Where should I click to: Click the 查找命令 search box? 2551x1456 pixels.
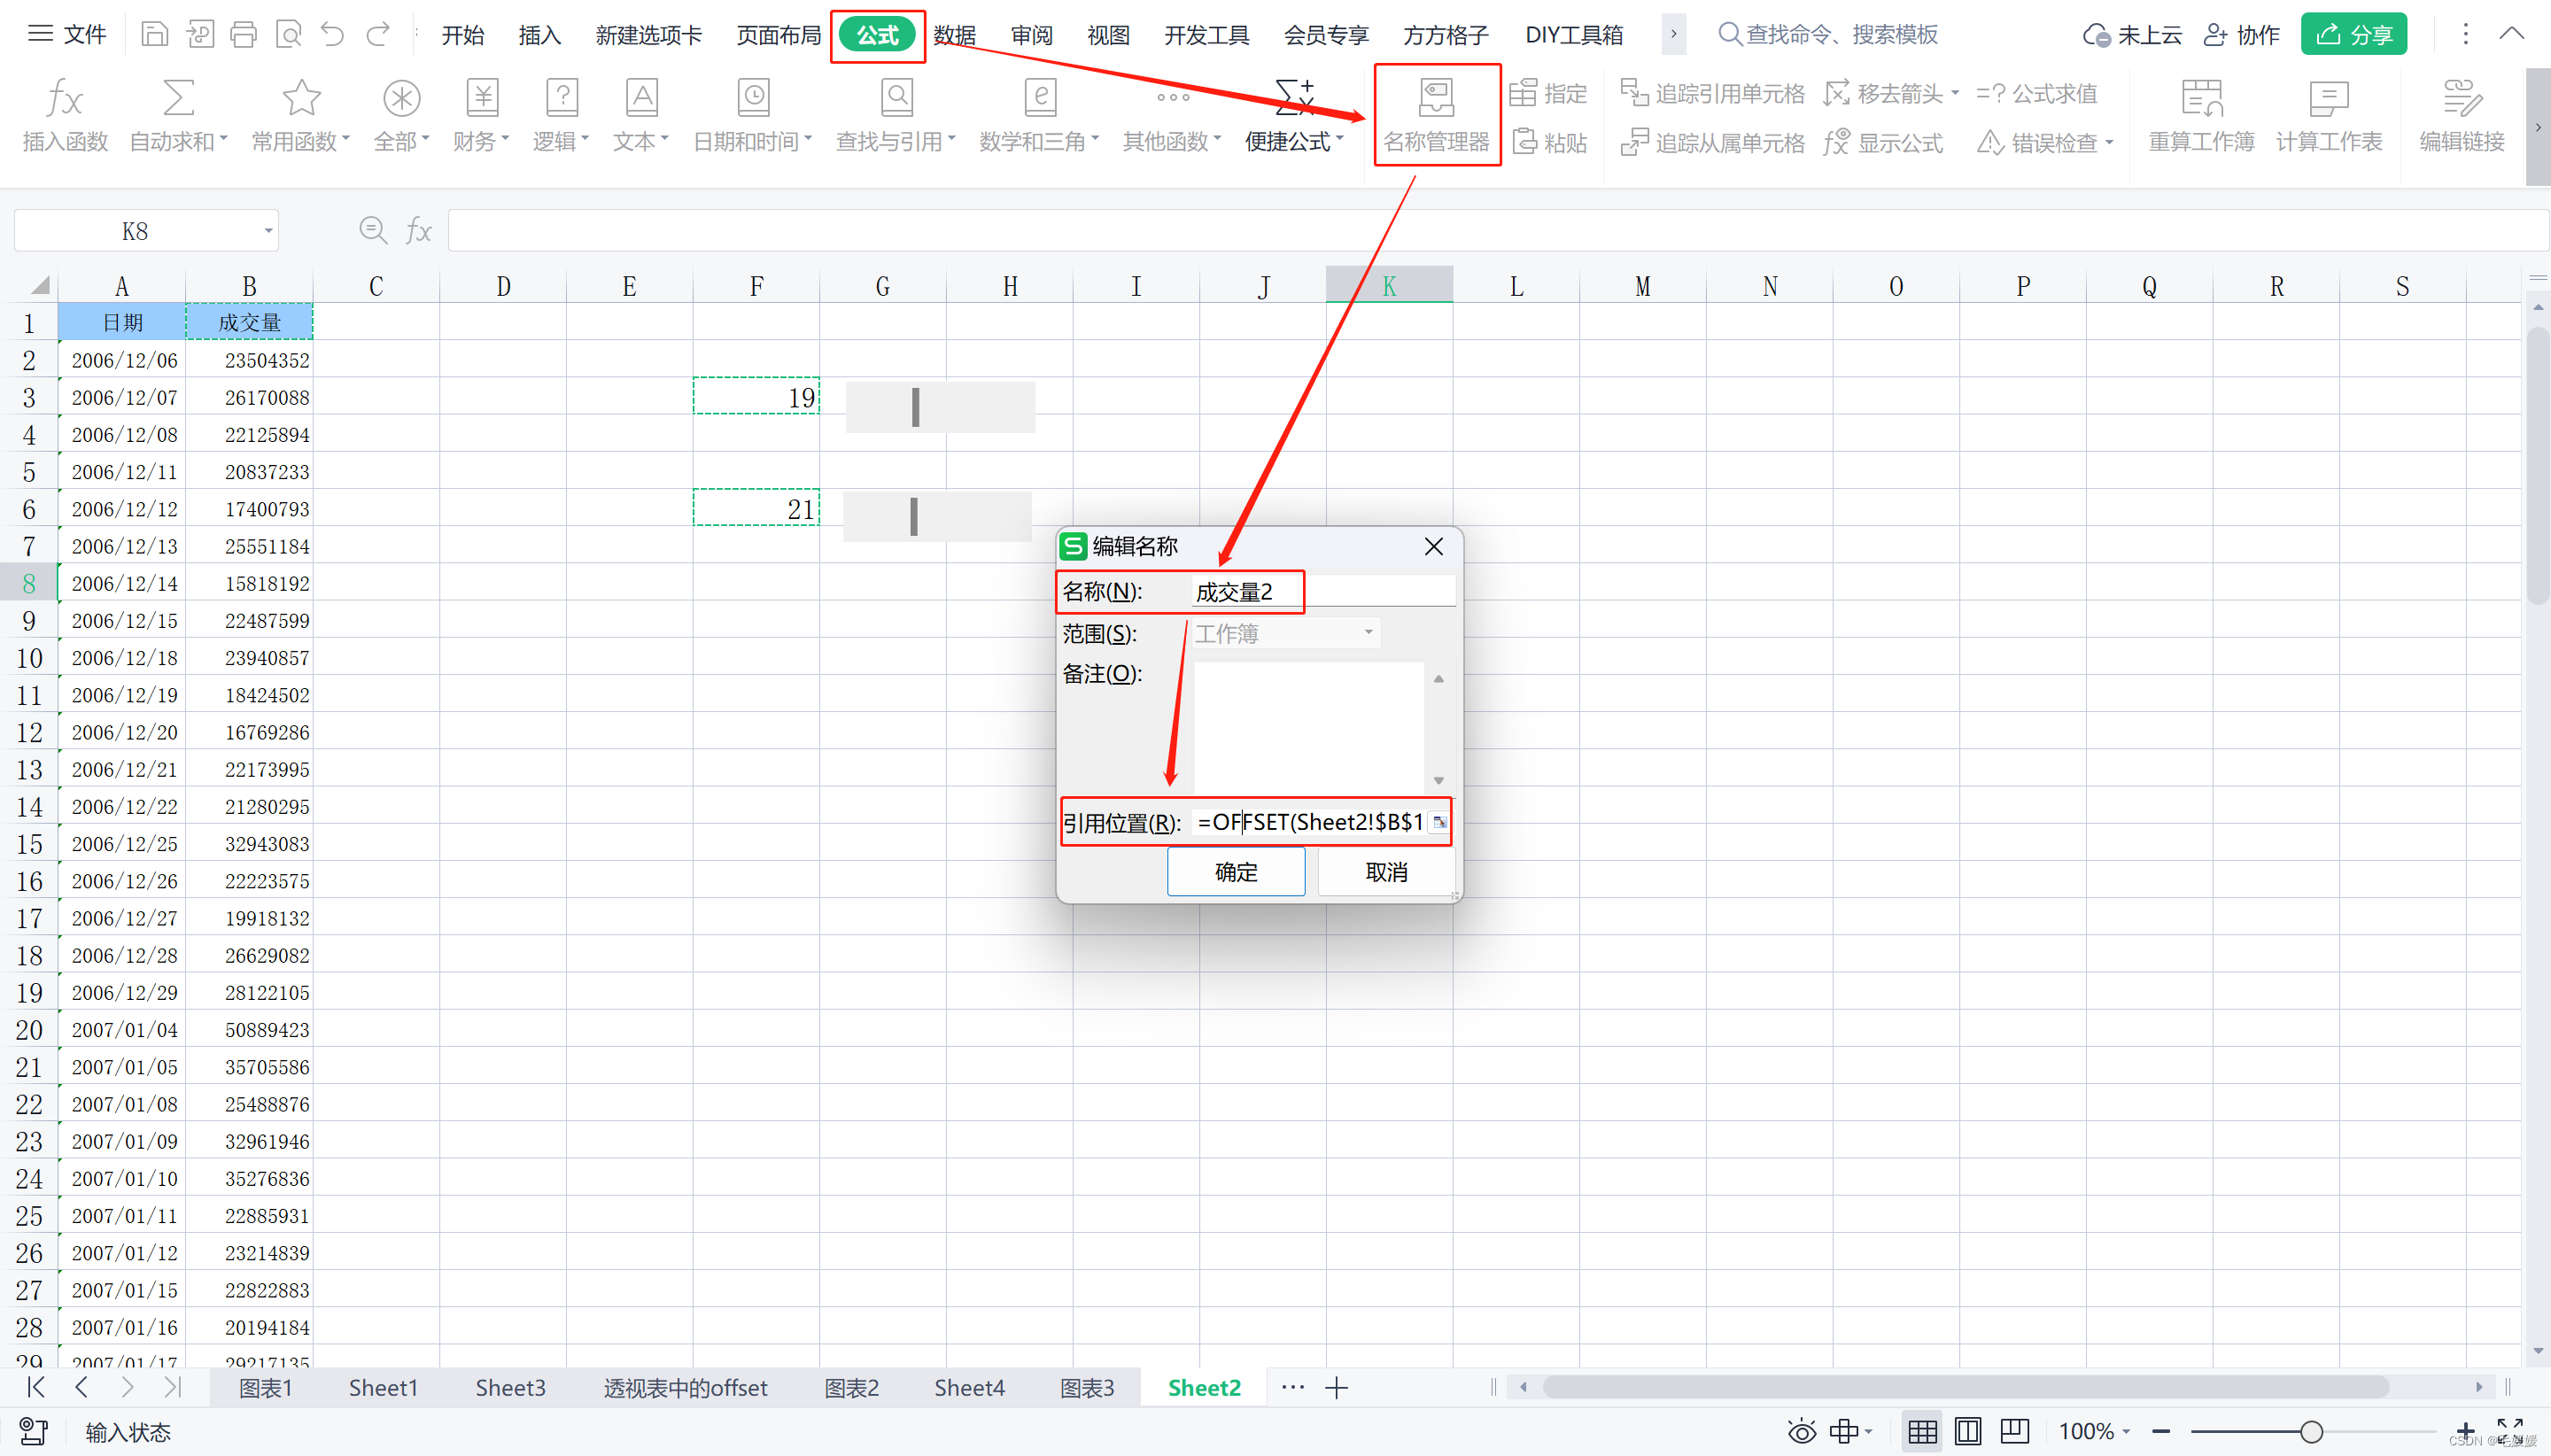[1827, 35]
